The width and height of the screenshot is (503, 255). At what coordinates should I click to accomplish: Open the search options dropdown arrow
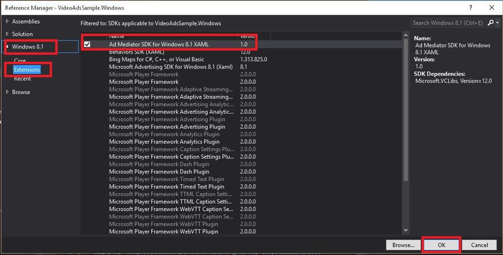tap(498, 23)
